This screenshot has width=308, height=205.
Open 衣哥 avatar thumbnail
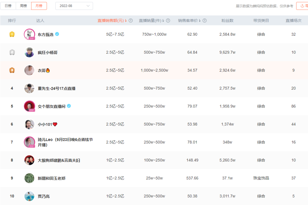29,70
